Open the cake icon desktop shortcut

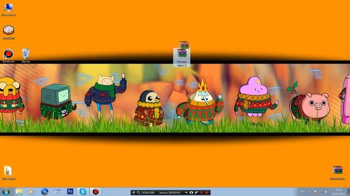(x=9, y=33)
